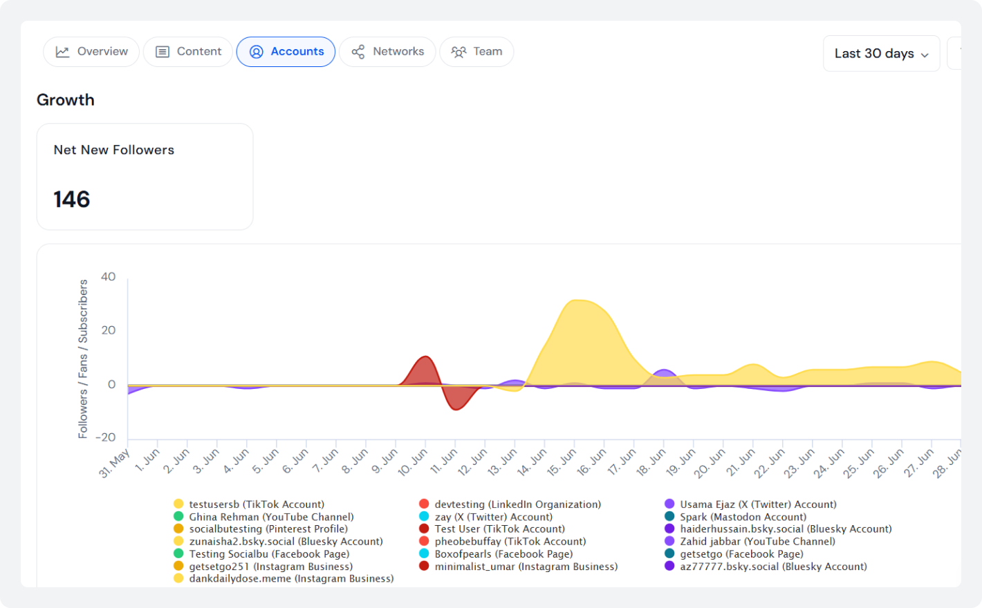Click the teal swatch beside Spark
The width and height of the screenshot is (982, 608).
coord(669,517)
